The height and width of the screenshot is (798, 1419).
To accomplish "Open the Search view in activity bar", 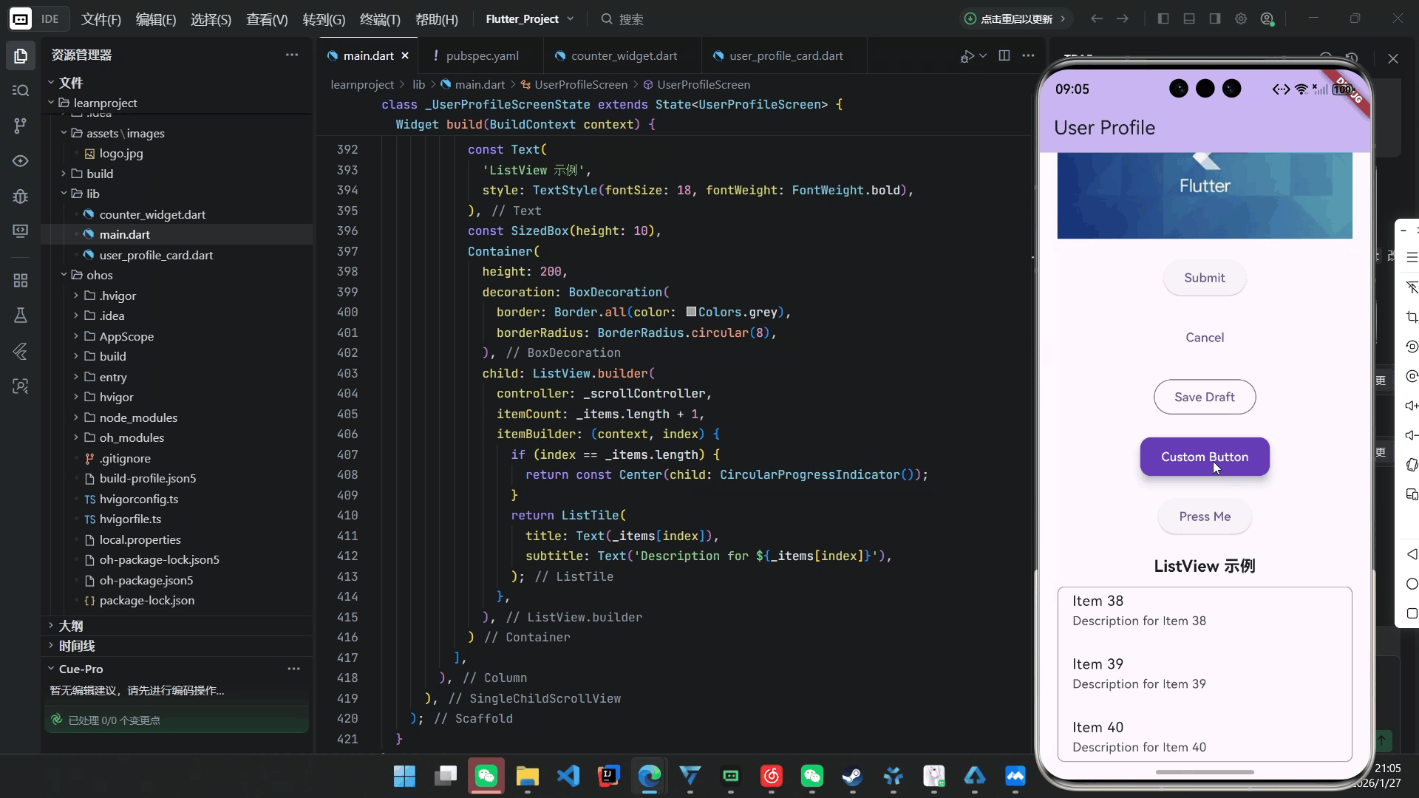I will (x=21, y=90).
